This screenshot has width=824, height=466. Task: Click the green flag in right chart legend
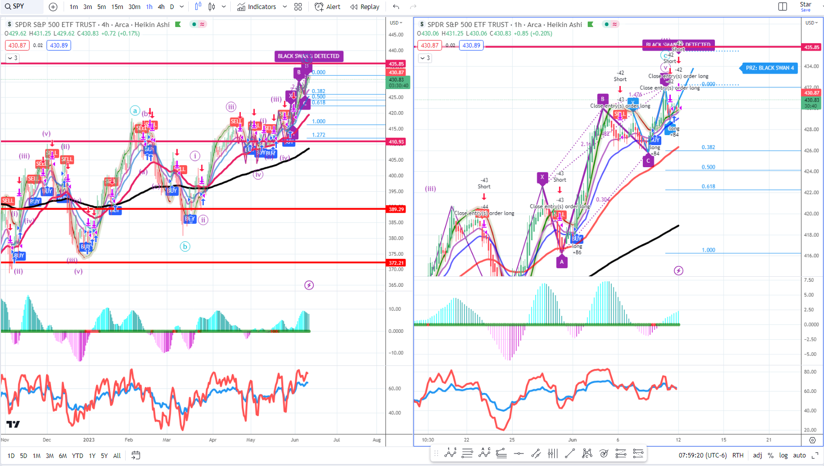coord(591,24)
